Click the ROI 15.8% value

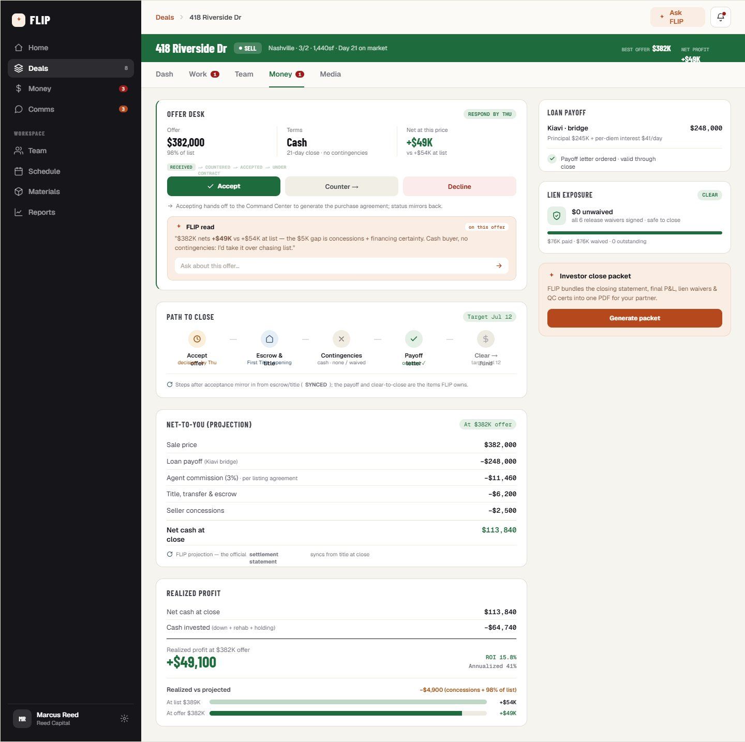[x=501, y=657]
